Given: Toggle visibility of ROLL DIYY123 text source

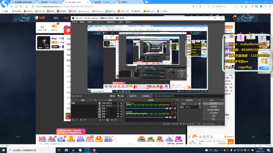Looking at the screenshot, I should (118, 106).
